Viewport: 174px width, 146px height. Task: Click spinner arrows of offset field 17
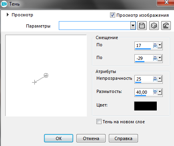tap(155, 45)
